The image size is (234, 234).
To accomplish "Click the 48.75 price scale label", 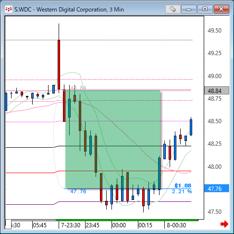I will 214,99.
